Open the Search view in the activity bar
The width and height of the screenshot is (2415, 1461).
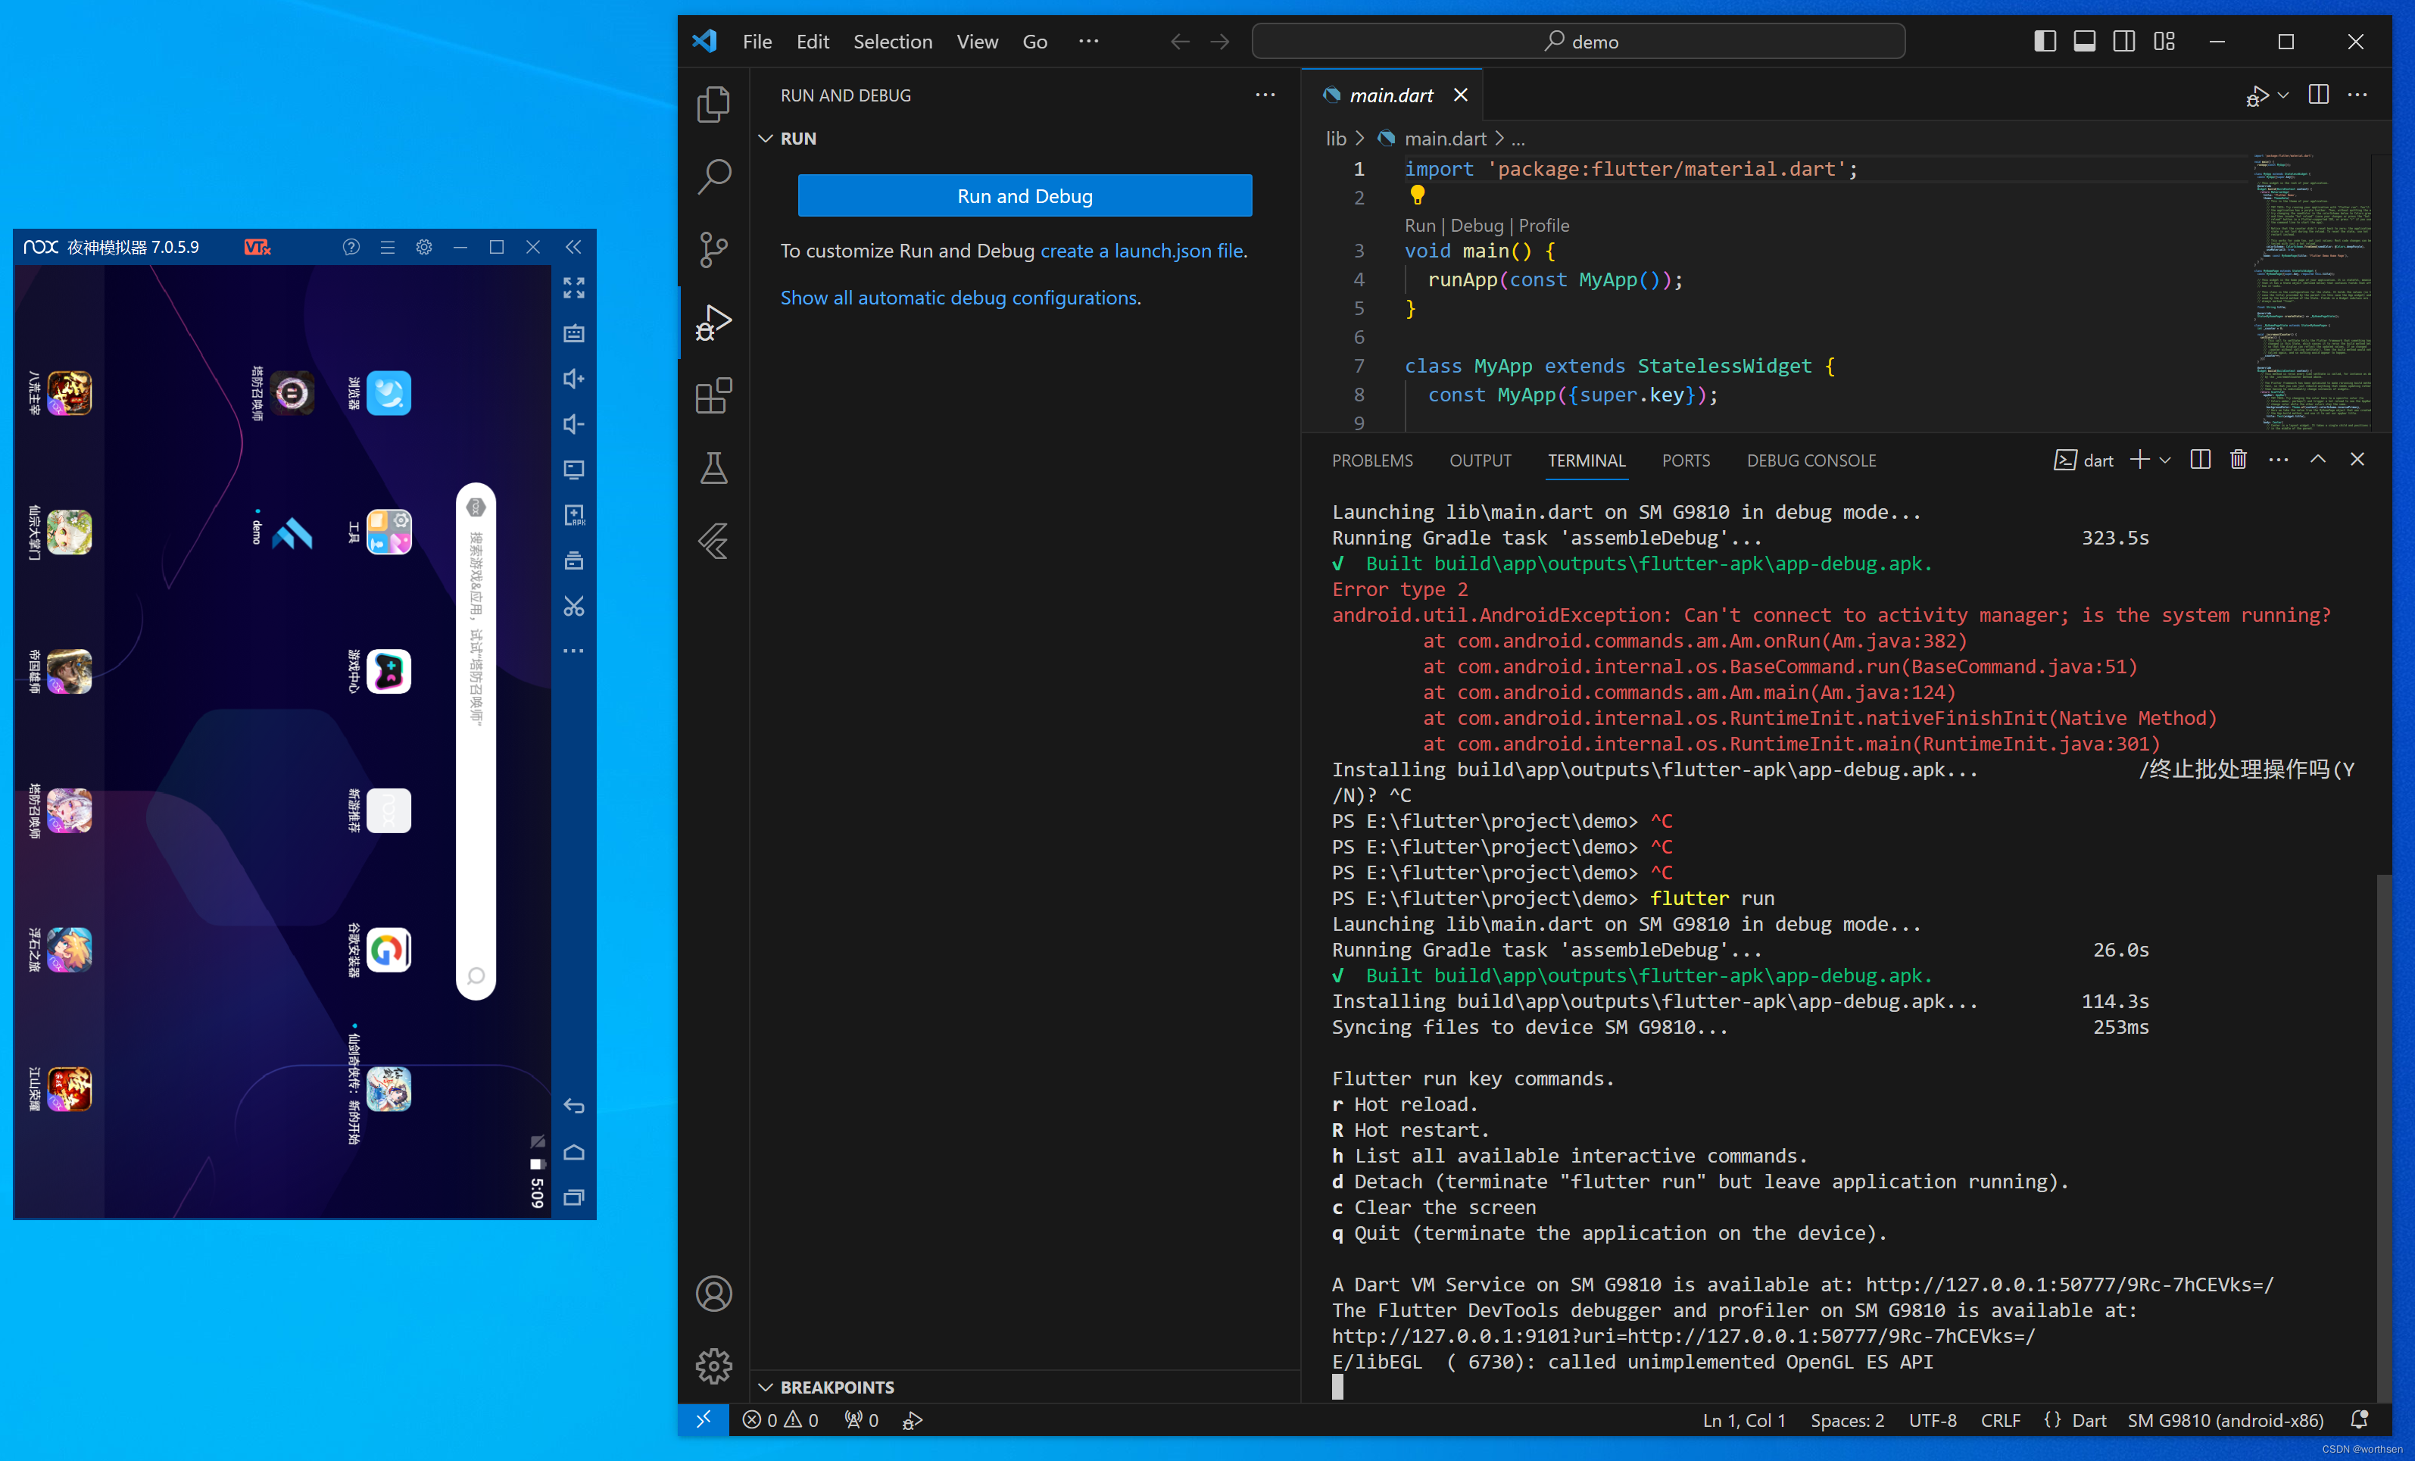coord(713,176)
